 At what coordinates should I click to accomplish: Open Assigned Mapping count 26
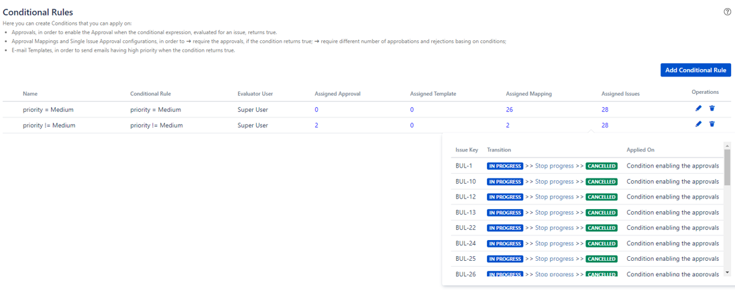509,110
